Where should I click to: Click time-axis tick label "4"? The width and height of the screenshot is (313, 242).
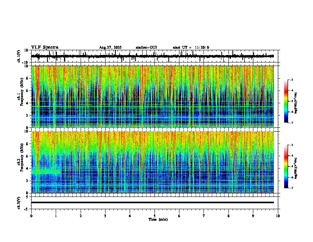pyautogui.click(x=130, y=216)
